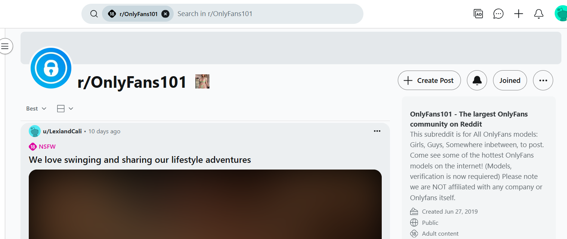
Task: Open the user avatar menu
Action: coord(561,14)
